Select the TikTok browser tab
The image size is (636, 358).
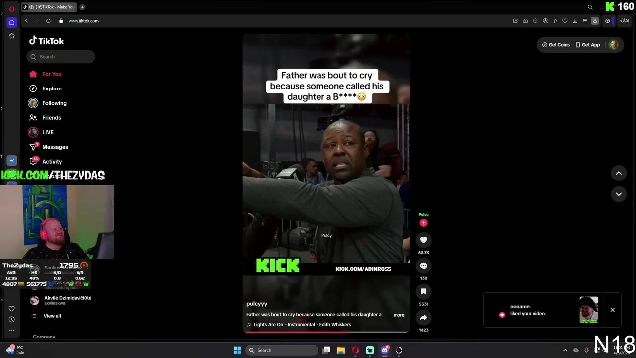[49, 7]
